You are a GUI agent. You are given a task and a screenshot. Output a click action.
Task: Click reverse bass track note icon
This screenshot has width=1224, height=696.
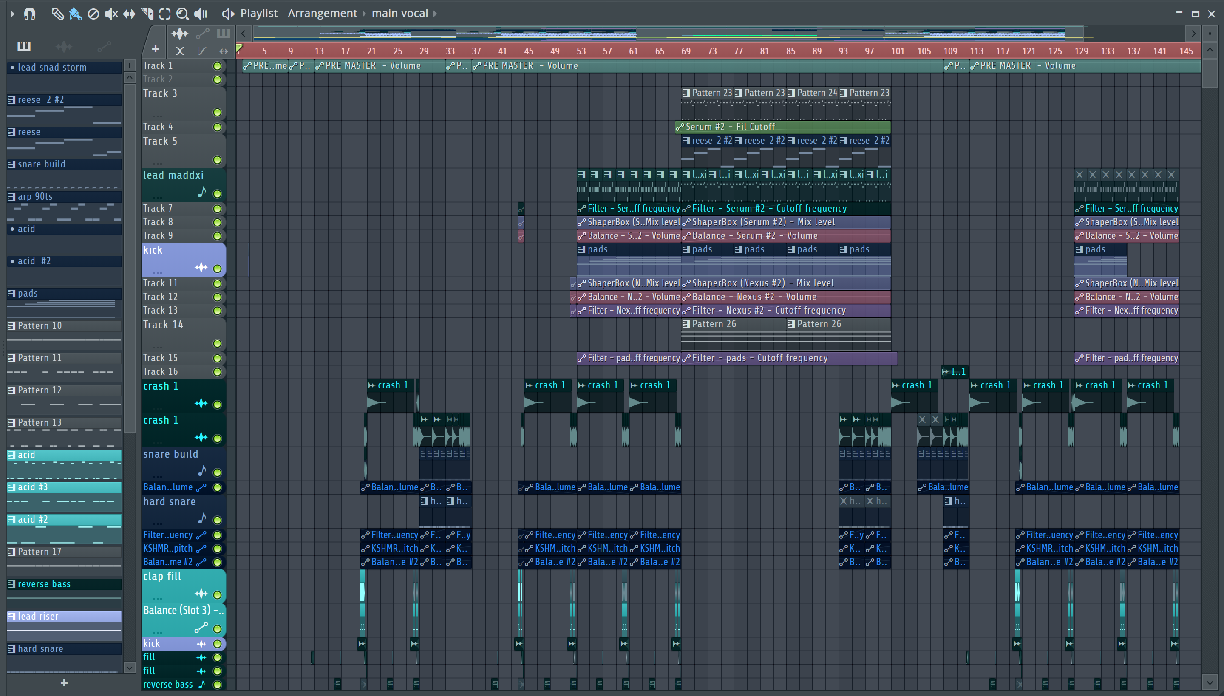(x=202, y=684)
